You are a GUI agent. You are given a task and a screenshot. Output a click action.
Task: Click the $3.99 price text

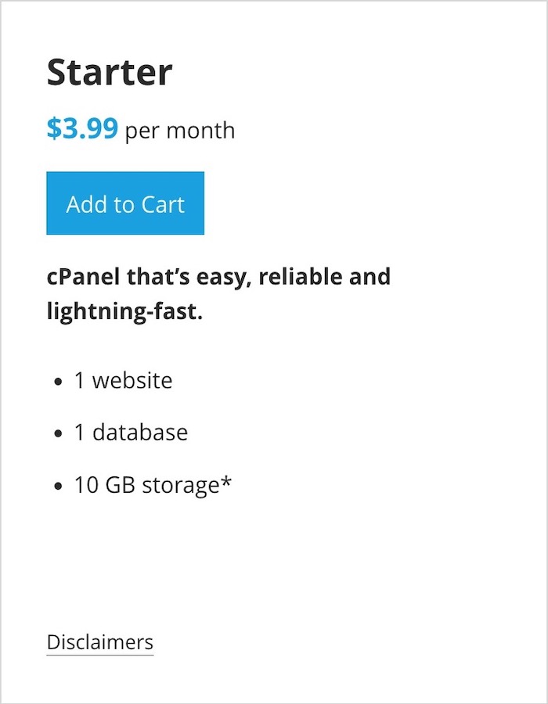coord(82,128)
